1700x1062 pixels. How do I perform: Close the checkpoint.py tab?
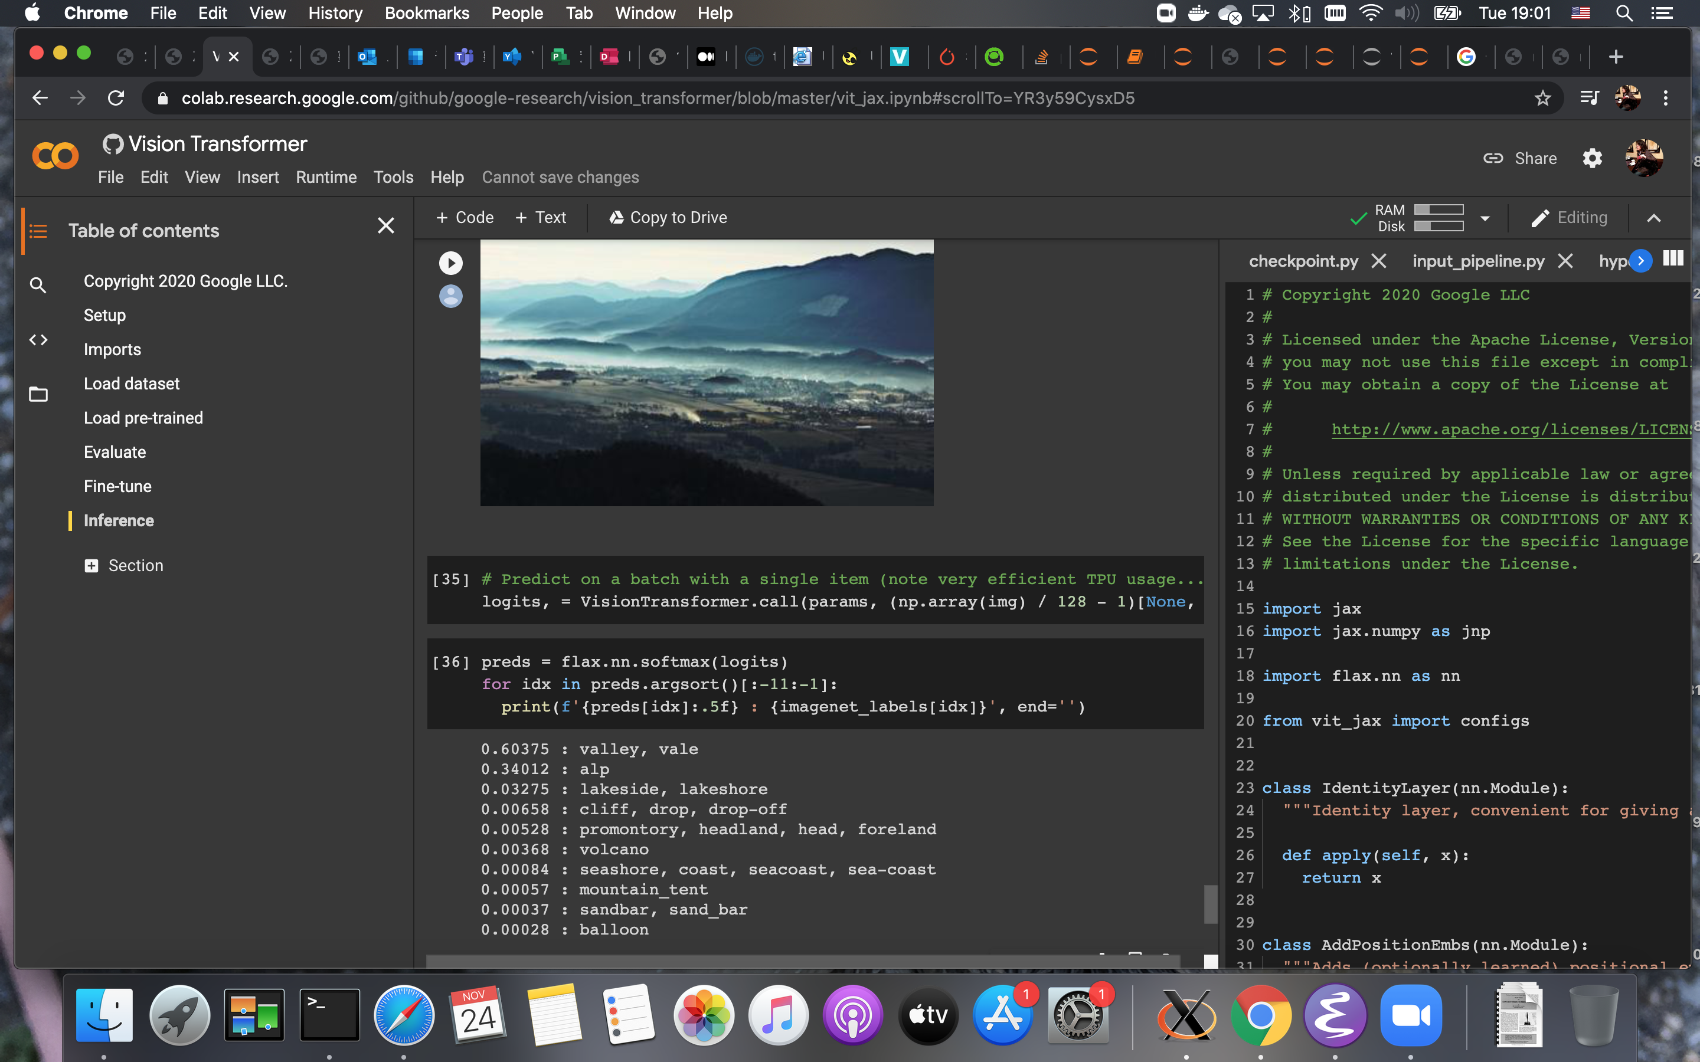click(1379, 261)
